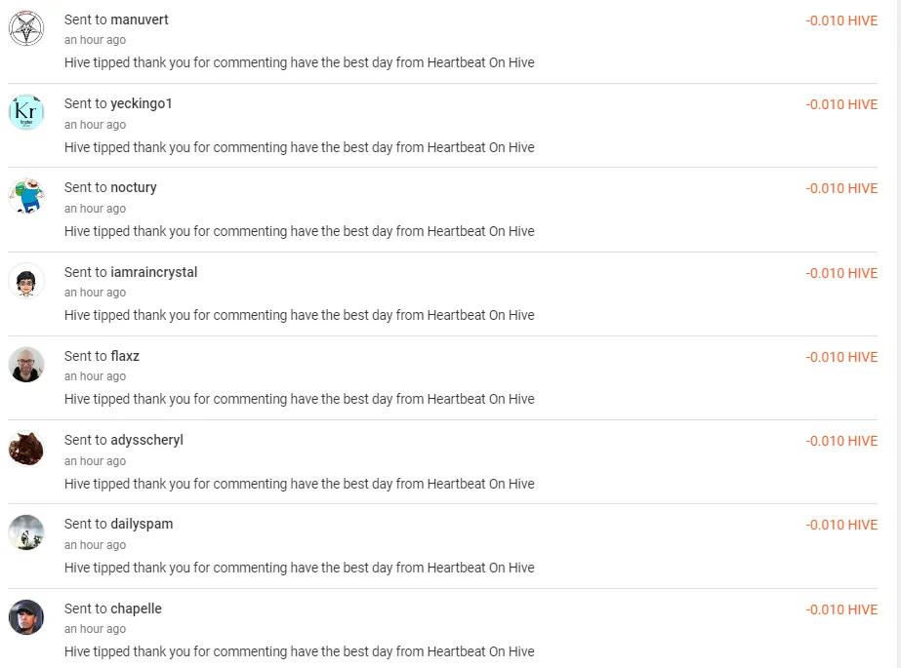
Task: Open iamraincrystal's profile link
Action: coord(155,272)
